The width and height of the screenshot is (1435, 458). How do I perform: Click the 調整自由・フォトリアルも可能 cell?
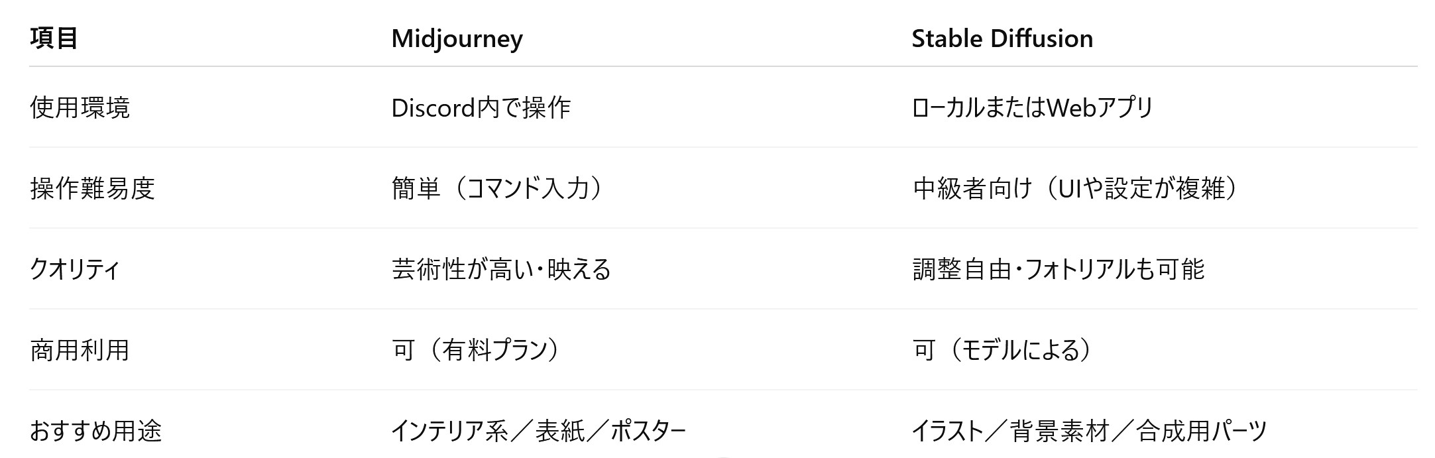(1058, 270)
